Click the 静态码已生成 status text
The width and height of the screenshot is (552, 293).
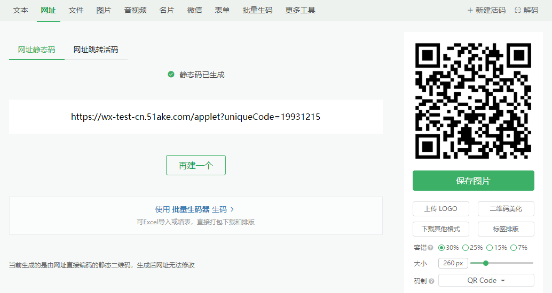(202, 75)
